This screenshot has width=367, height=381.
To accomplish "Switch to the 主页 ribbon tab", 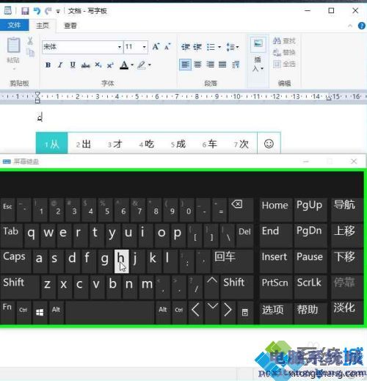I will [x=43, y=26].
